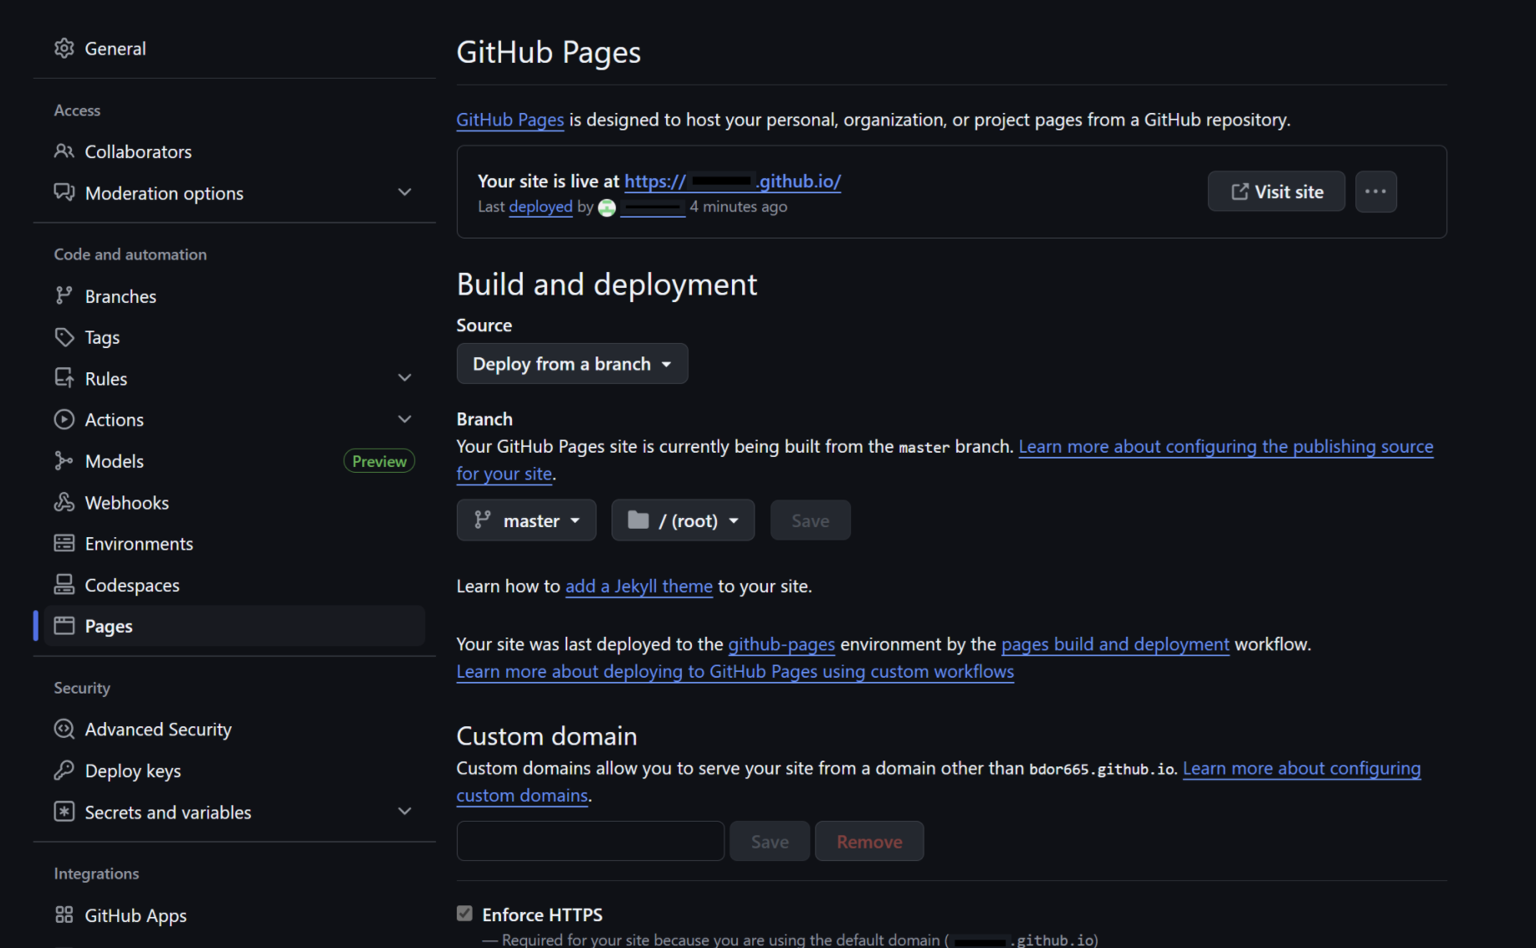The height and width of the screenshot is (948, 1536).
Task: Select Tags in the sidebar
Action: [x=102, y=337]
